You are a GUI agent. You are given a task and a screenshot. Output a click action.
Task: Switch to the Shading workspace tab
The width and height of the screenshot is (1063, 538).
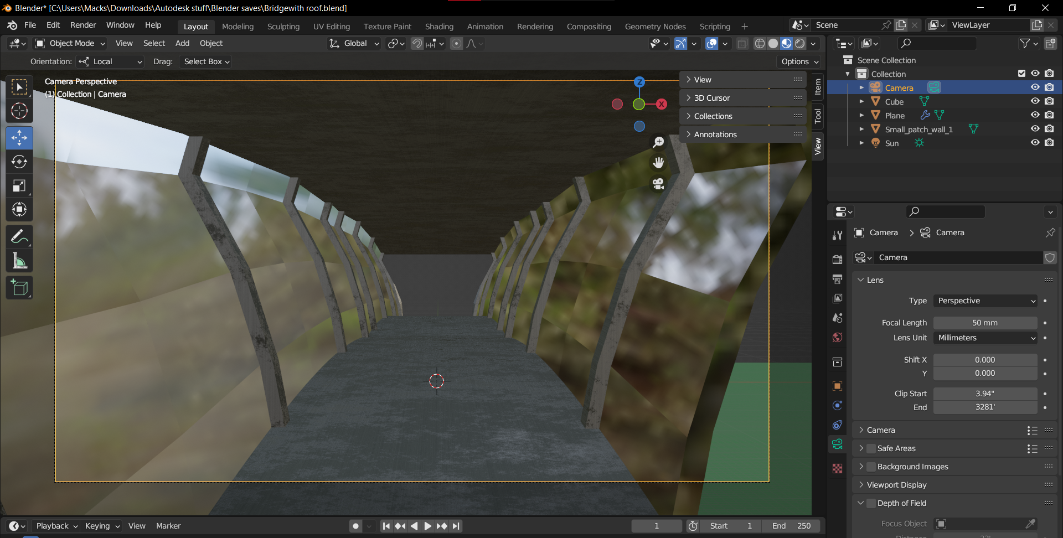point(439,26)
